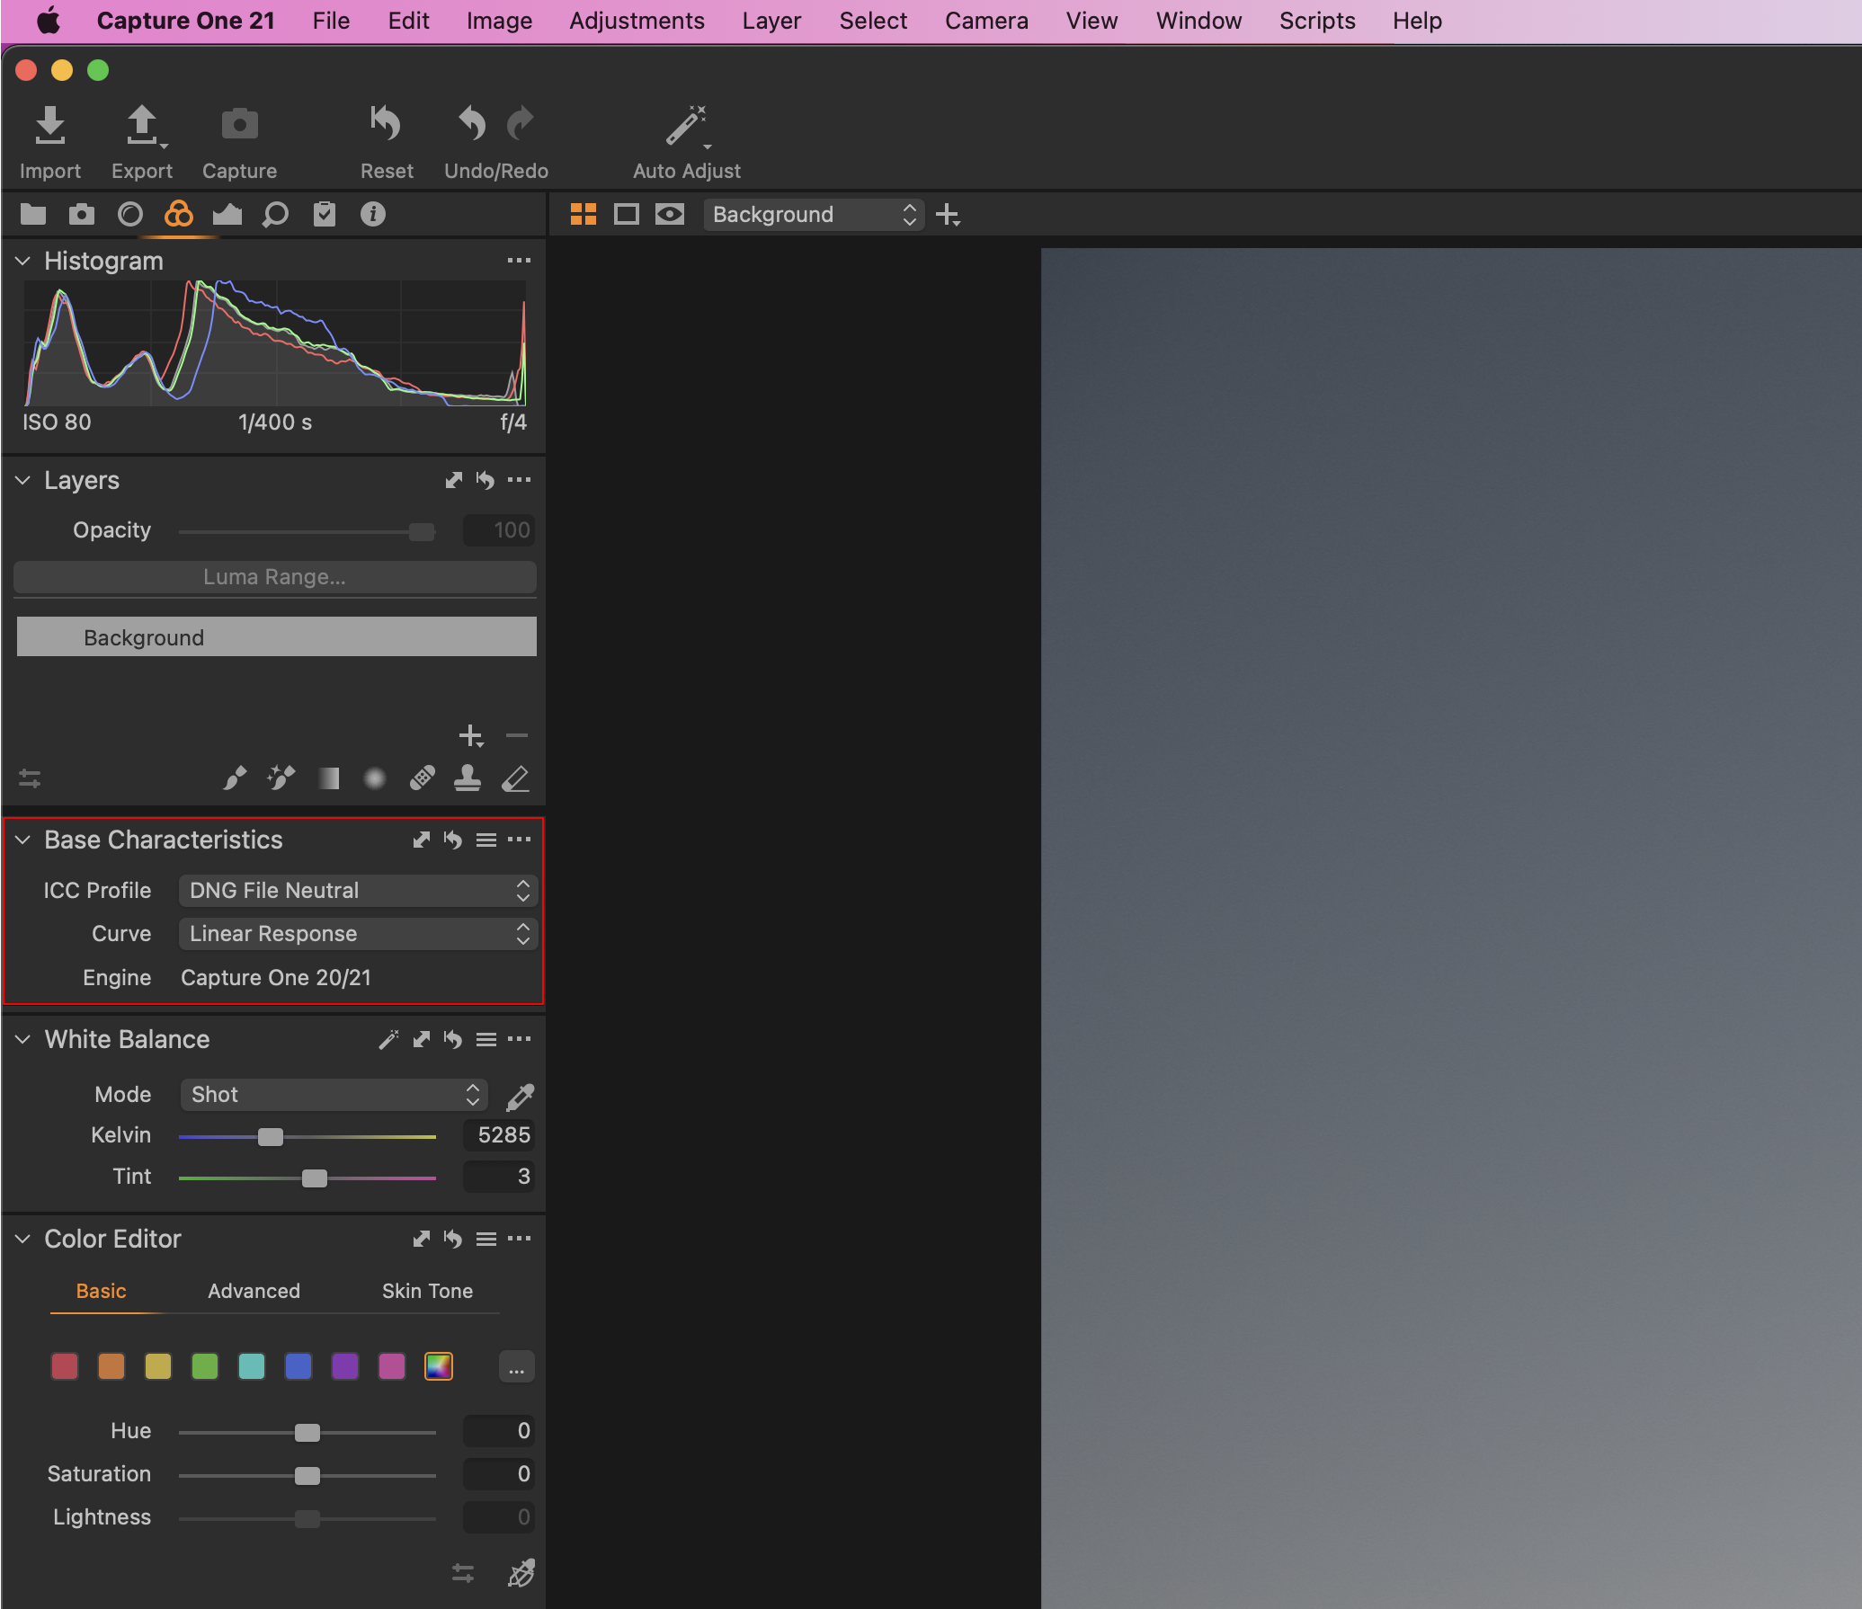Click the Color Editor picker eyedropper
This screenshot has width=1862, height=1609.
pyautogui.click(x=521, y=1573)
